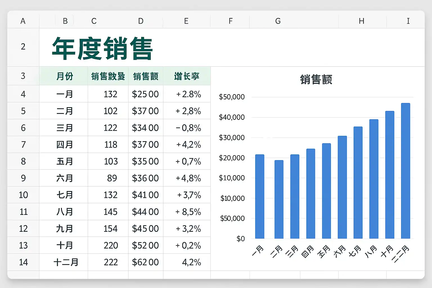
Task: Click the column G header
Action: point(278,21)
